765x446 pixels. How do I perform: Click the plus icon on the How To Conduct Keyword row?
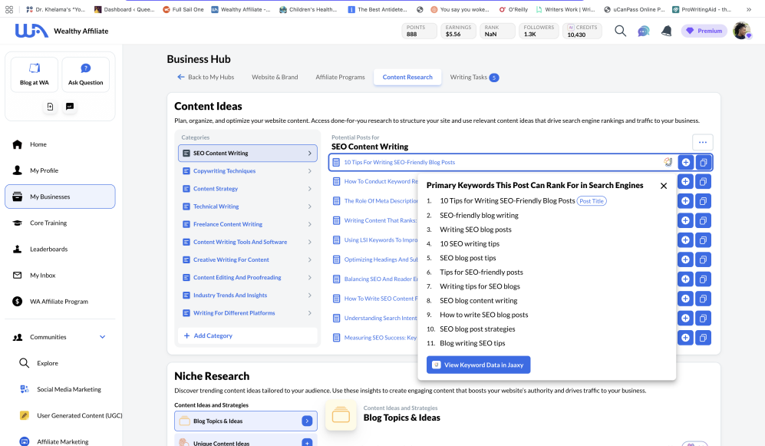(x=685, y=181)
